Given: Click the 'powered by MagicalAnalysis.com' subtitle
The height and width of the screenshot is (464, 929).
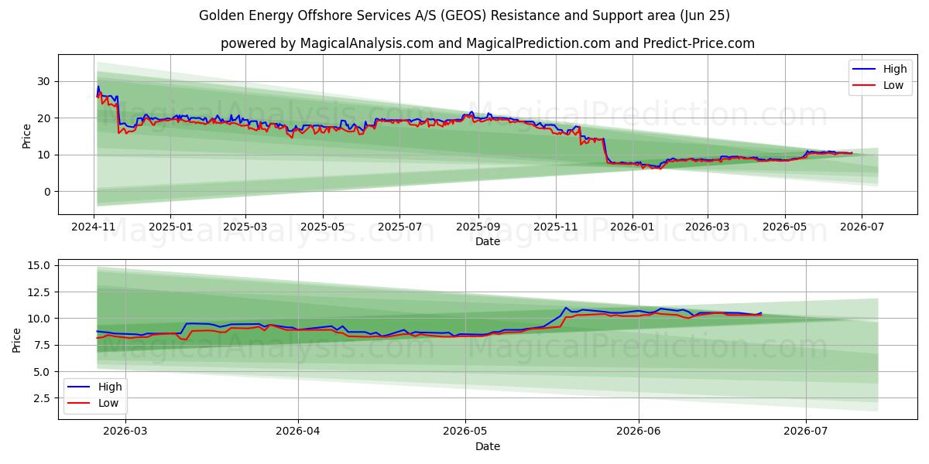Looking at the screenshot, I should point(488,43).
